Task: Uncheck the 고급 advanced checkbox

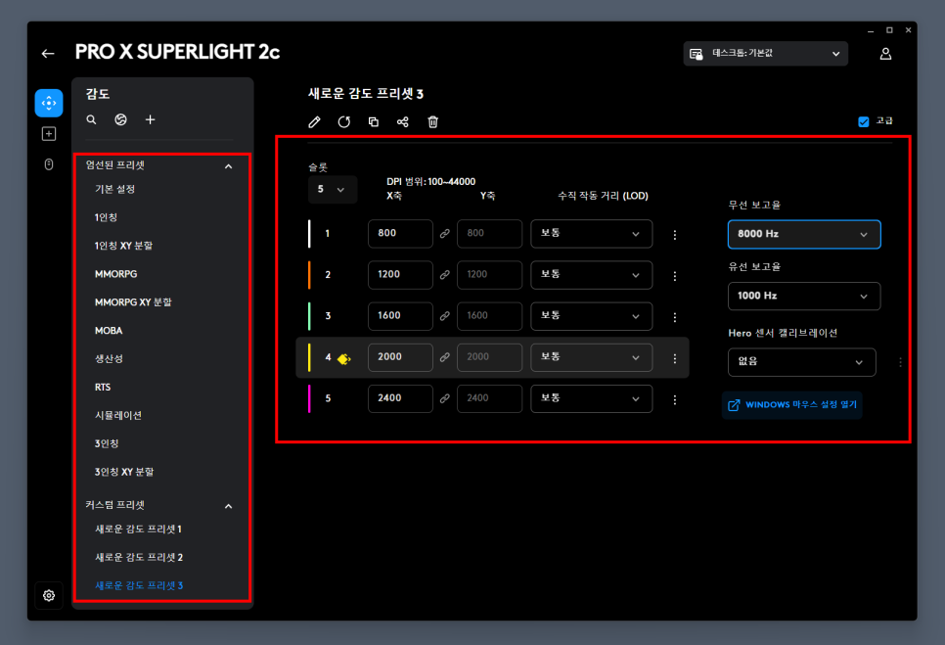Action: tap(864, 121)
